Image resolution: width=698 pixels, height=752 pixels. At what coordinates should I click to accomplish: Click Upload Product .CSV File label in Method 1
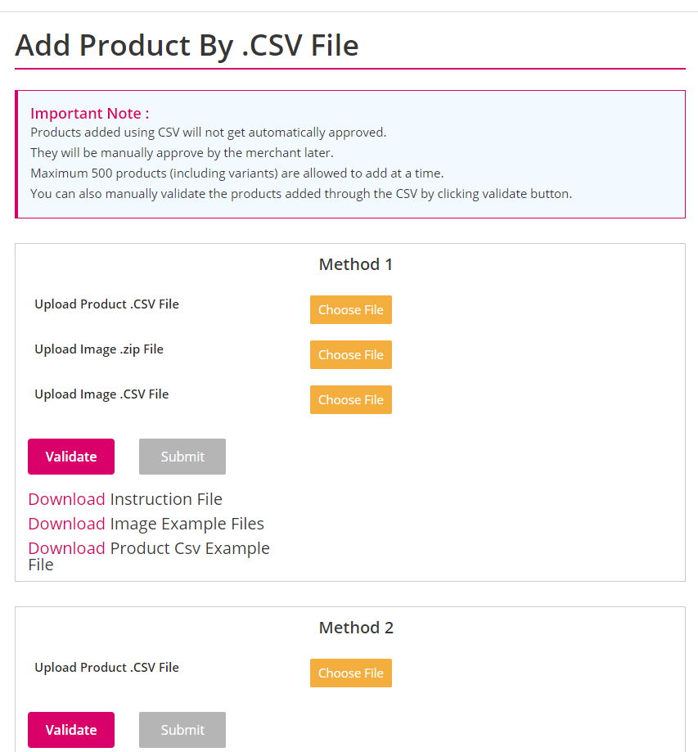point(106,304)
